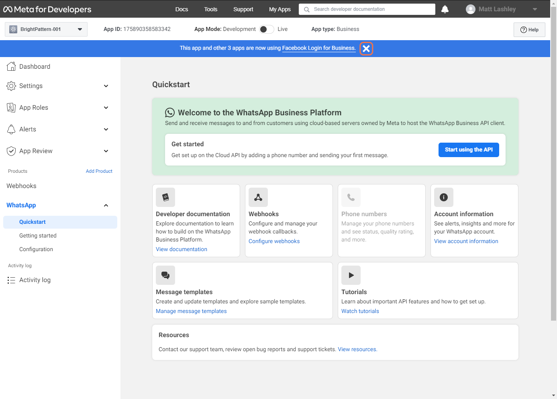This screenshot has height=399, width=557.
Task: Click the Developer documentation book icon
Action: (x=165, y=197)
